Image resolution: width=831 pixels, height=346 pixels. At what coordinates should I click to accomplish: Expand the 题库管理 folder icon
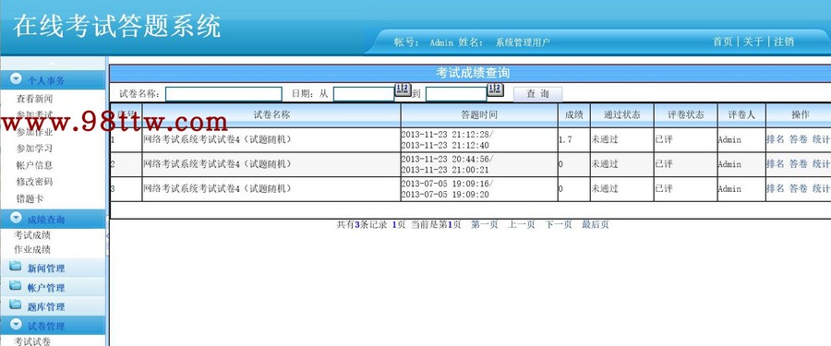(16, 305)
